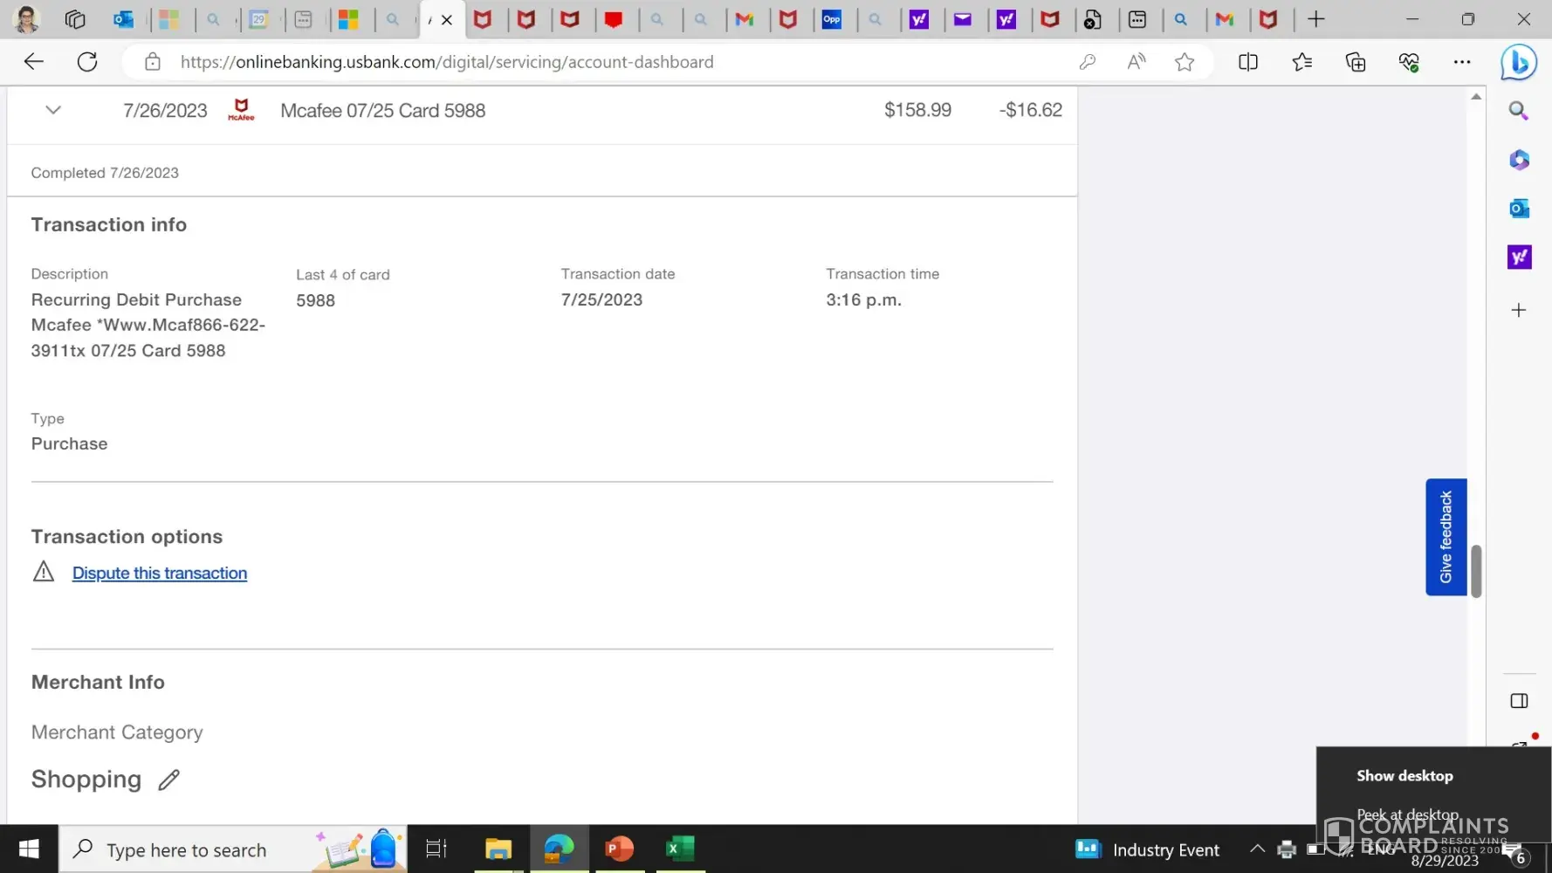Open Edge Settings and more menu
This screenshot has width=1552, height=873.
click(1461, 62)
